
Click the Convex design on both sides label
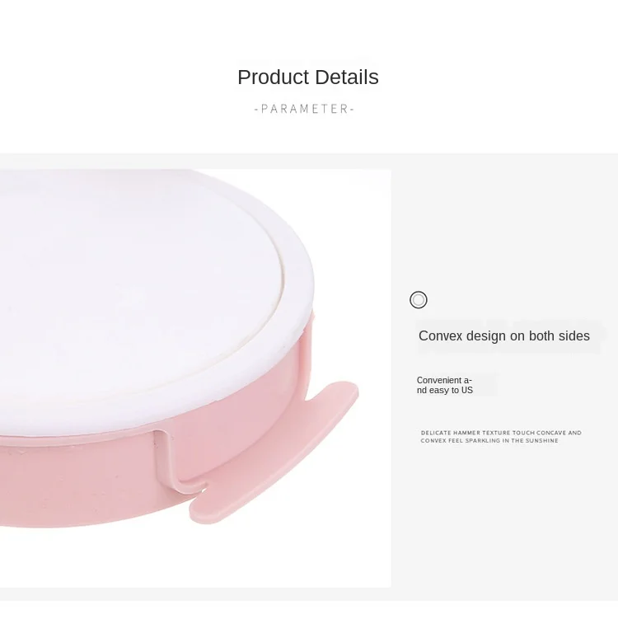503,335
